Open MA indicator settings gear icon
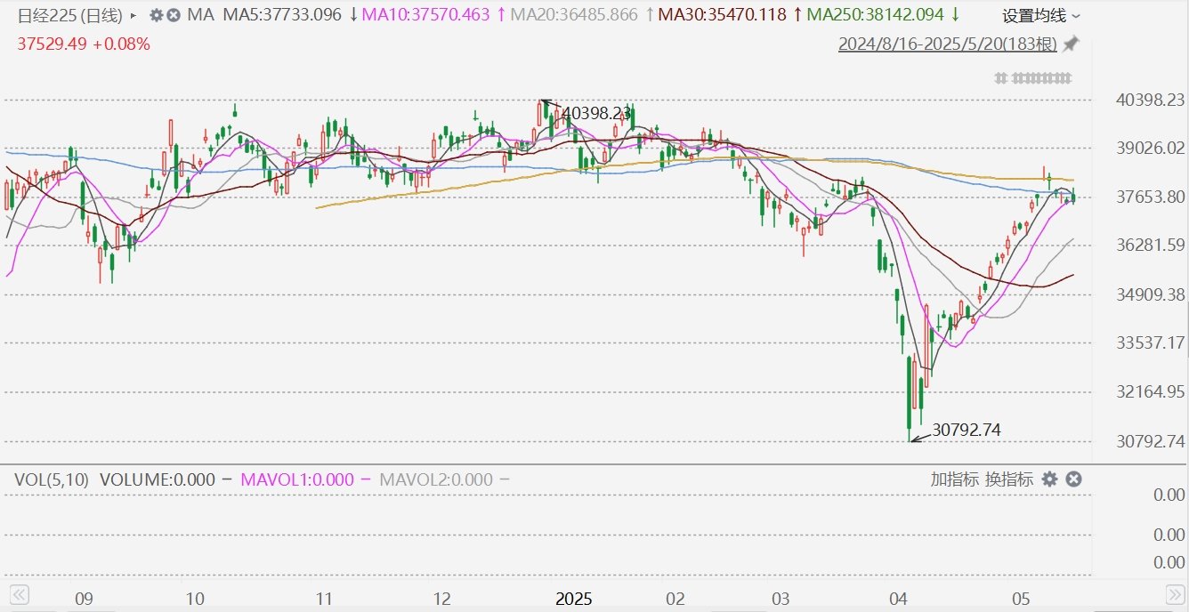Screen dimensions: 1189x612 pyautogui.click(x=157, y=15)
